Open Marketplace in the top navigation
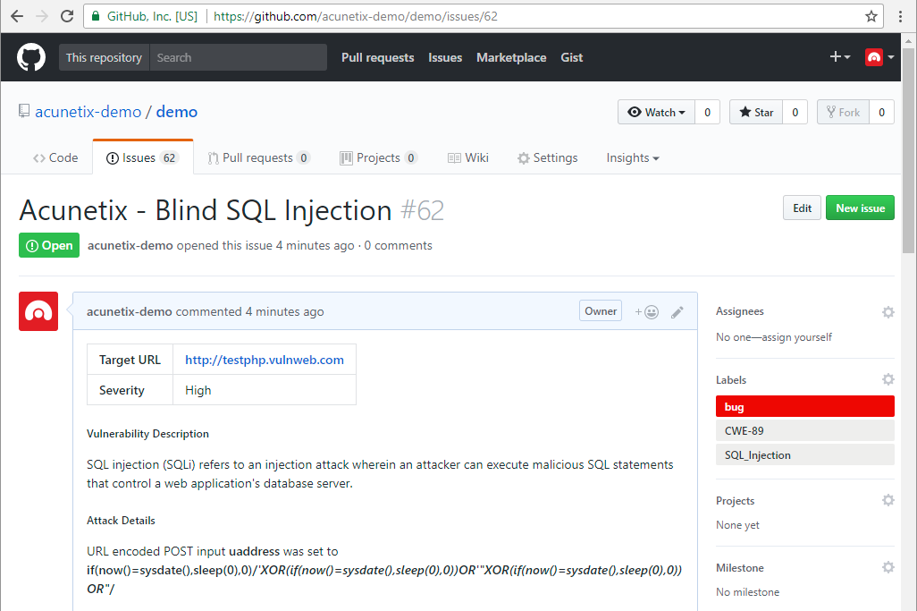The width and height of the screenshot is (917, 611). pos(511,57)
